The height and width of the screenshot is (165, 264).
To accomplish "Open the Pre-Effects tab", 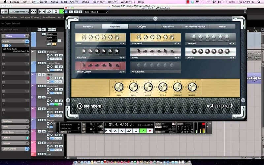I will (x=88, y=26).
